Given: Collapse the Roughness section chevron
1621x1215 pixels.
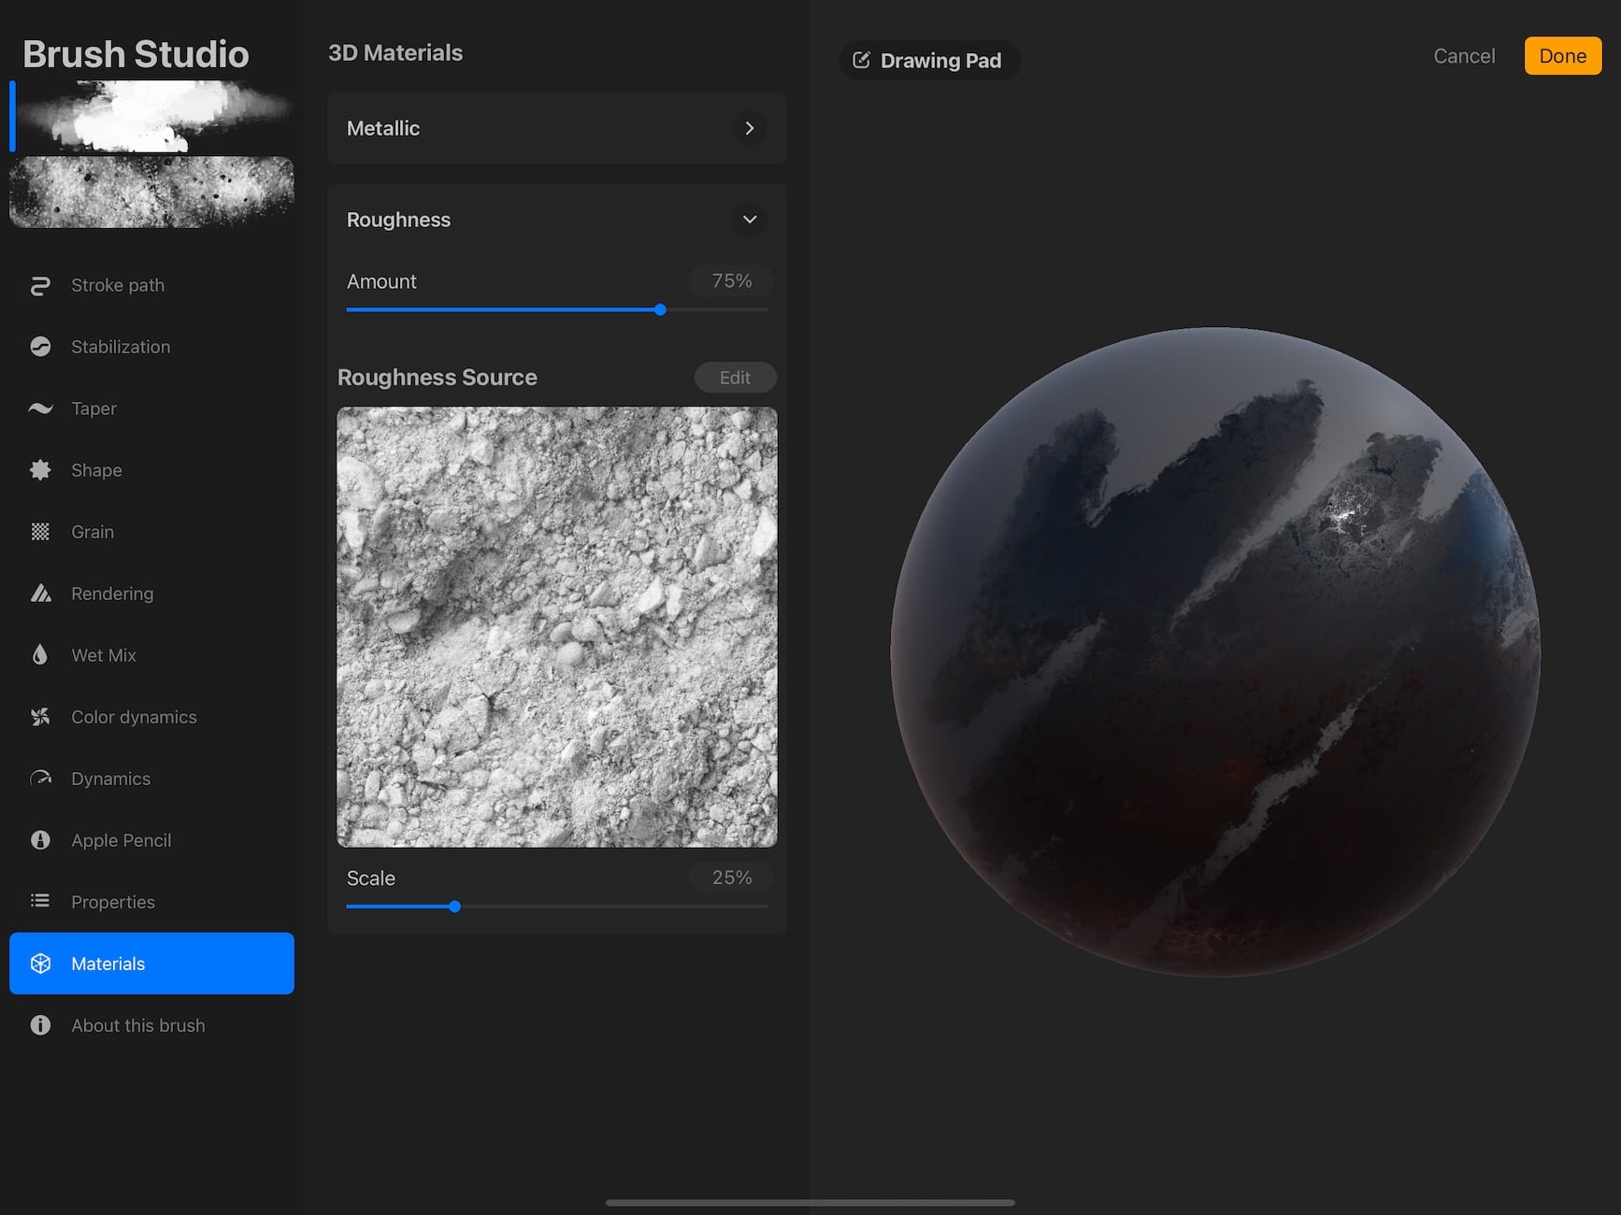Looking at the screenshot, I should (x=749, y=220).
